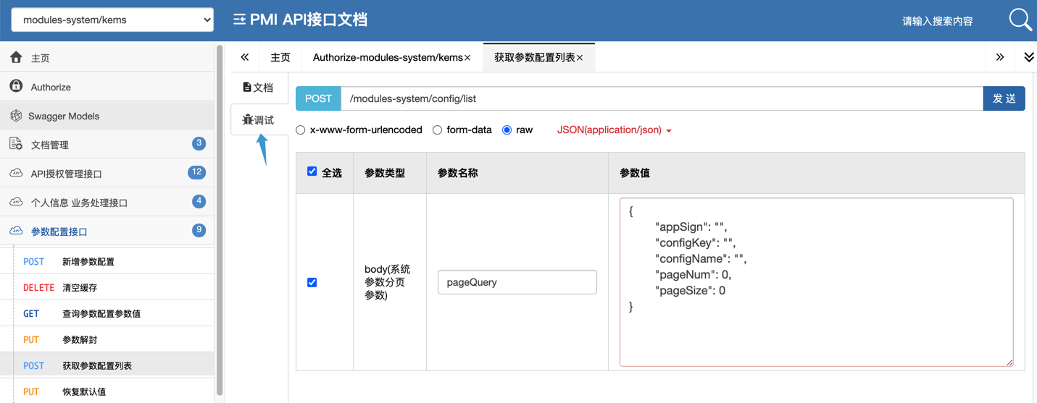The image size is (1037, 403).
Task: Select form-data radio option
Action: (437, 130)
